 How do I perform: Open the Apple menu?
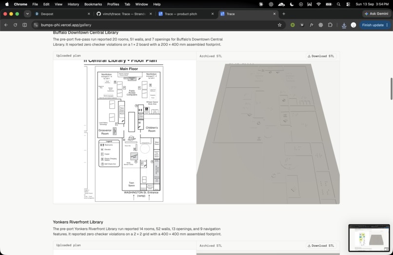click(7, 4)
